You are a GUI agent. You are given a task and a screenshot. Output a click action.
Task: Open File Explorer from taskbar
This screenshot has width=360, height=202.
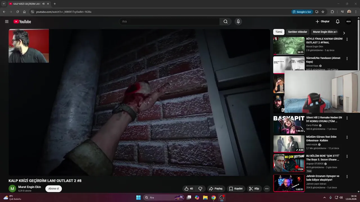click(205, 198)
